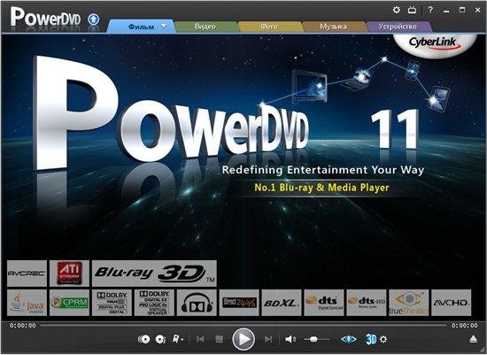Click the Dolby Headphone logo tile
The width and height of the screenshot is (487, 355).
point(197,303)
